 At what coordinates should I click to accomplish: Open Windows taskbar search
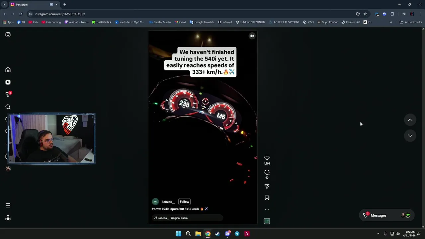188,234
